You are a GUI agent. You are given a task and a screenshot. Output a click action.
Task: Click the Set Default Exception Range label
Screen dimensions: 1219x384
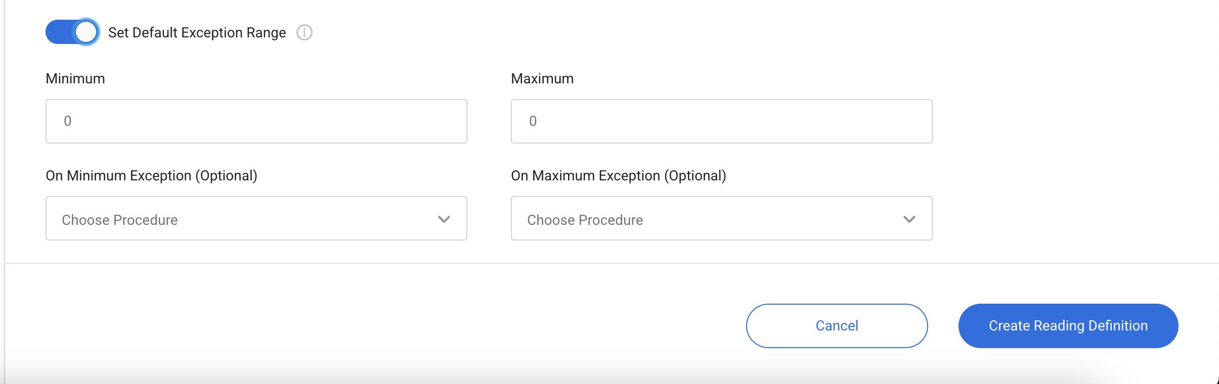coord(197,33)
